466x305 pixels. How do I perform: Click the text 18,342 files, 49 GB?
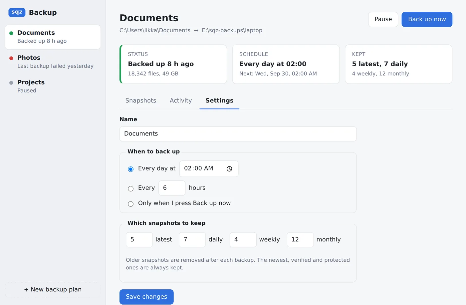153,74
